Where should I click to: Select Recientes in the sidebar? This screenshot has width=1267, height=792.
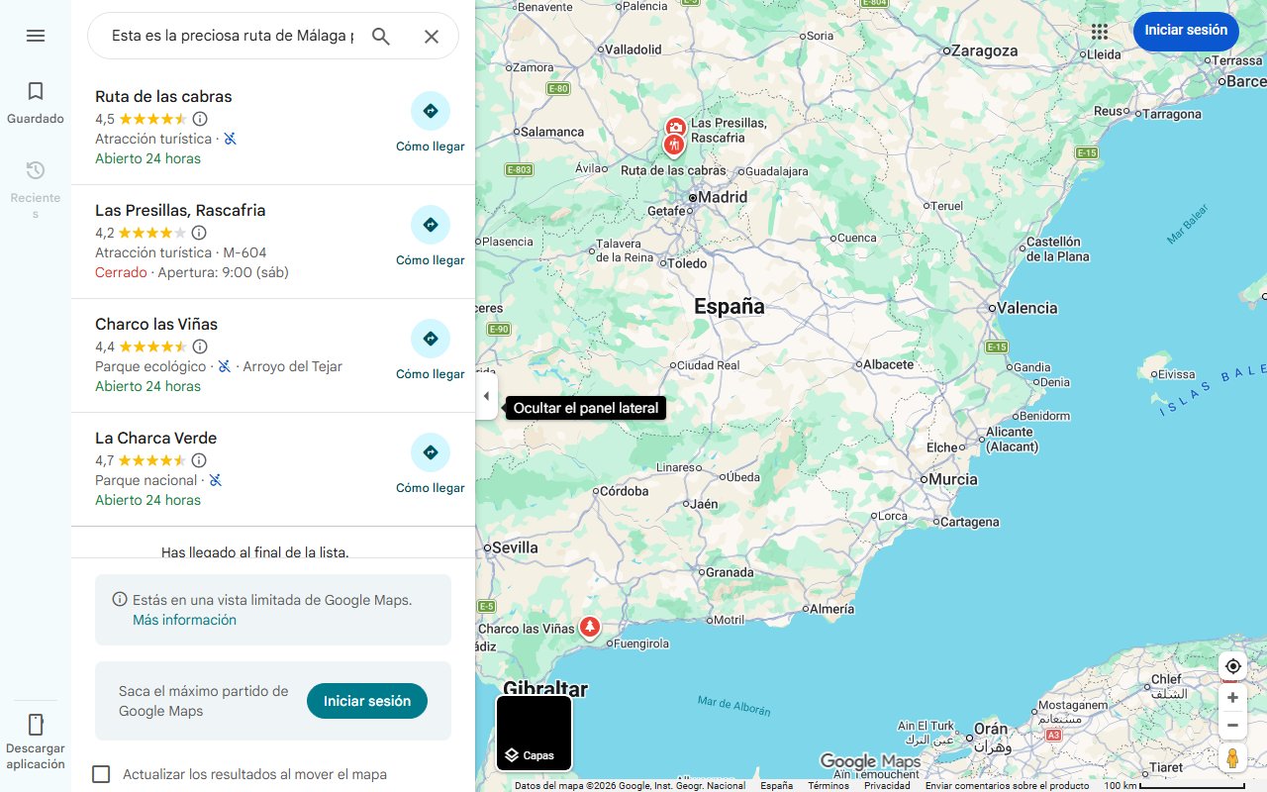[36, 170]
